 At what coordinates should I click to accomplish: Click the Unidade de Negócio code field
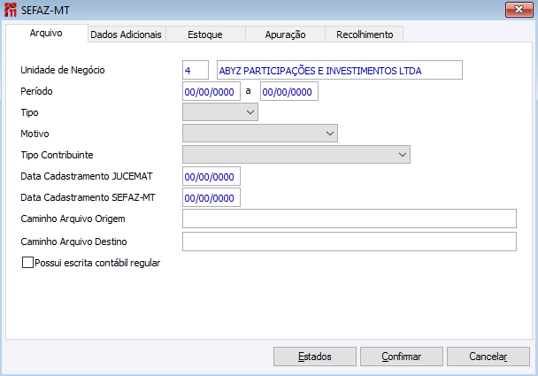pyautogui.click(x=196, y=70)
